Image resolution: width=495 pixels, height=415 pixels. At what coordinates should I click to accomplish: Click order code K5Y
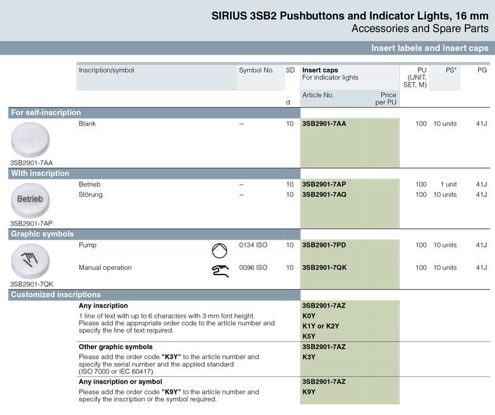[x=309, y=337]
